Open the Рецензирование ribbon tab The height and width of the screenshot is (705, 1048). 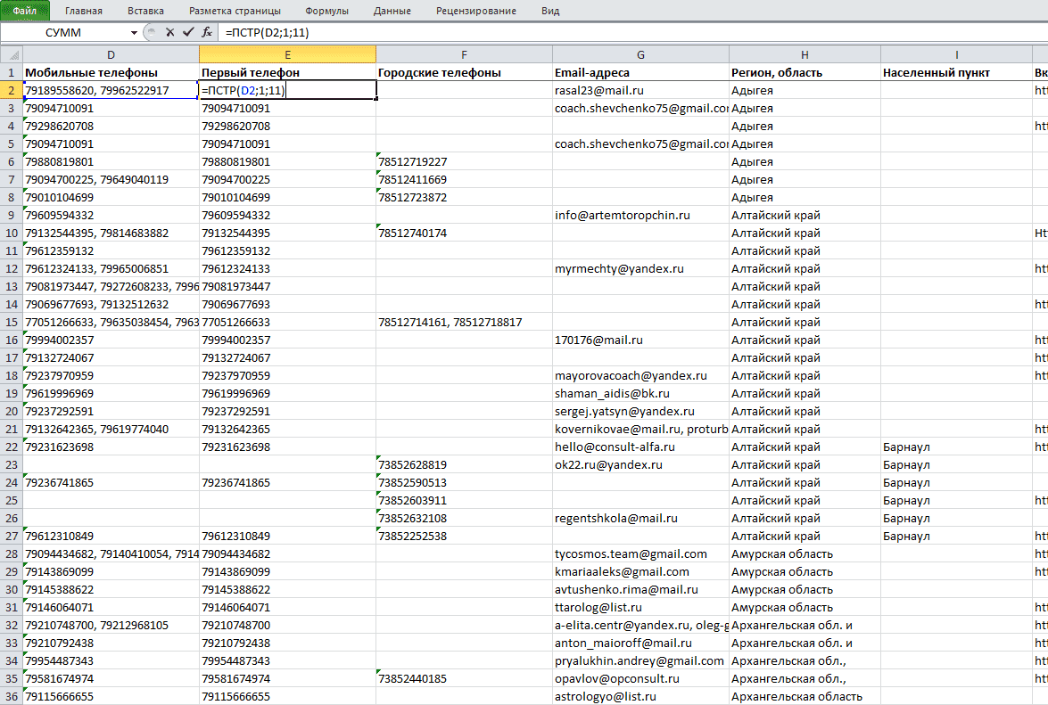(x=476, y=11)
